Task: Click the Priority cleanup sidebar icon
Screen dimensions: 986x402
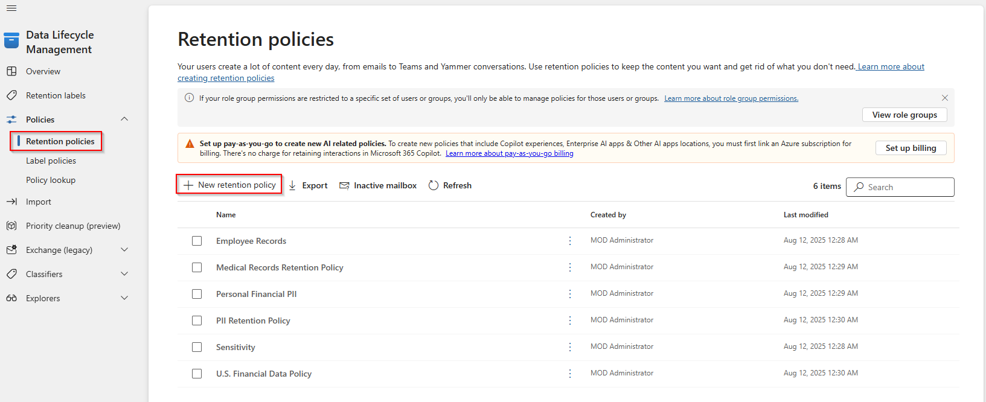Action: click(x=11, y=226)
